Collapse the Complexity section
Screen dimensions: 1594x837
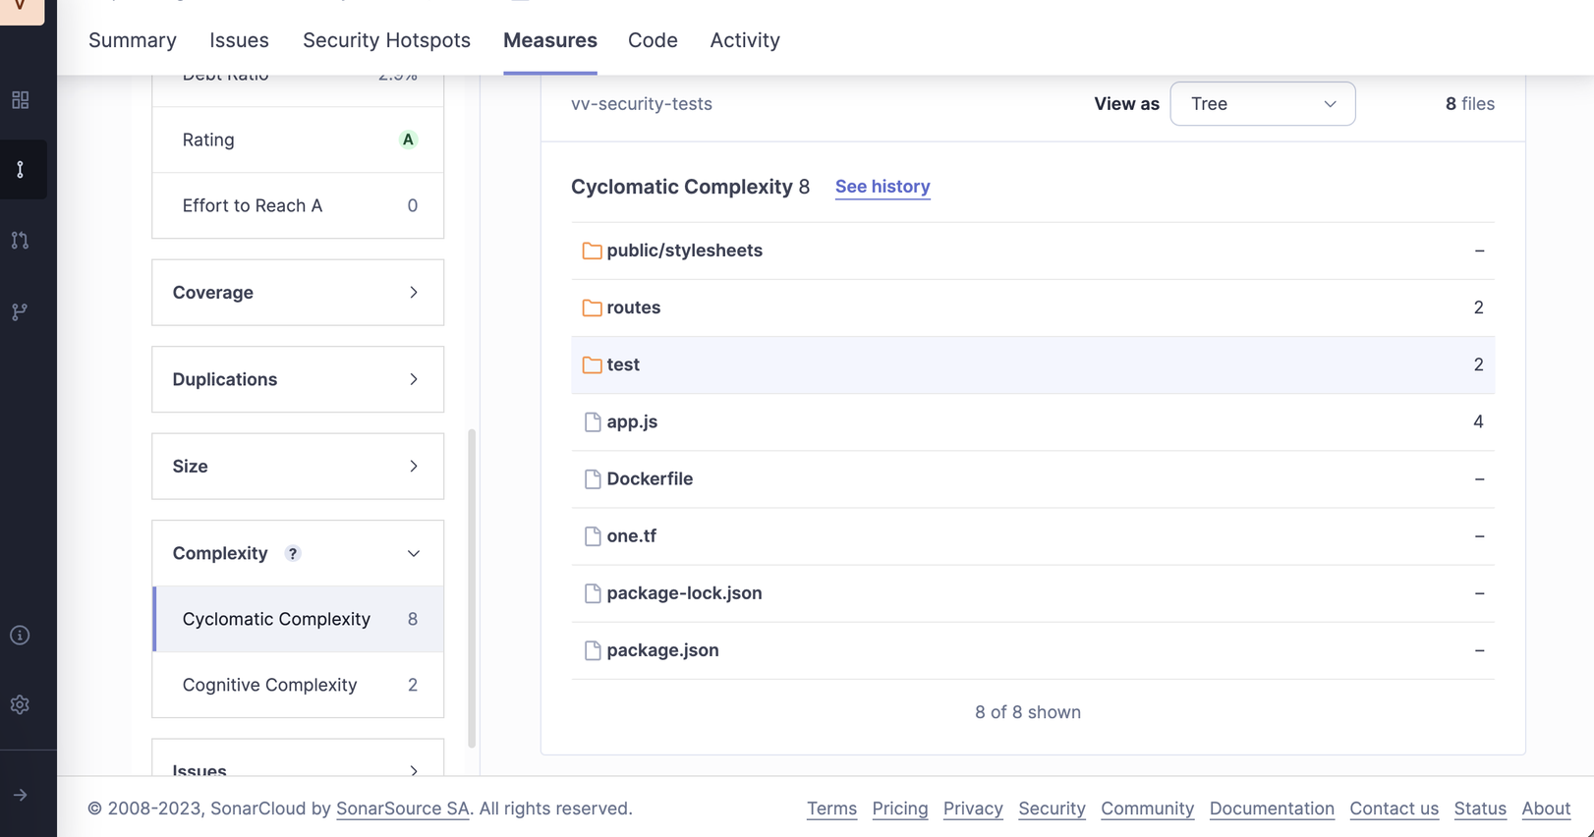coord(413,553)
